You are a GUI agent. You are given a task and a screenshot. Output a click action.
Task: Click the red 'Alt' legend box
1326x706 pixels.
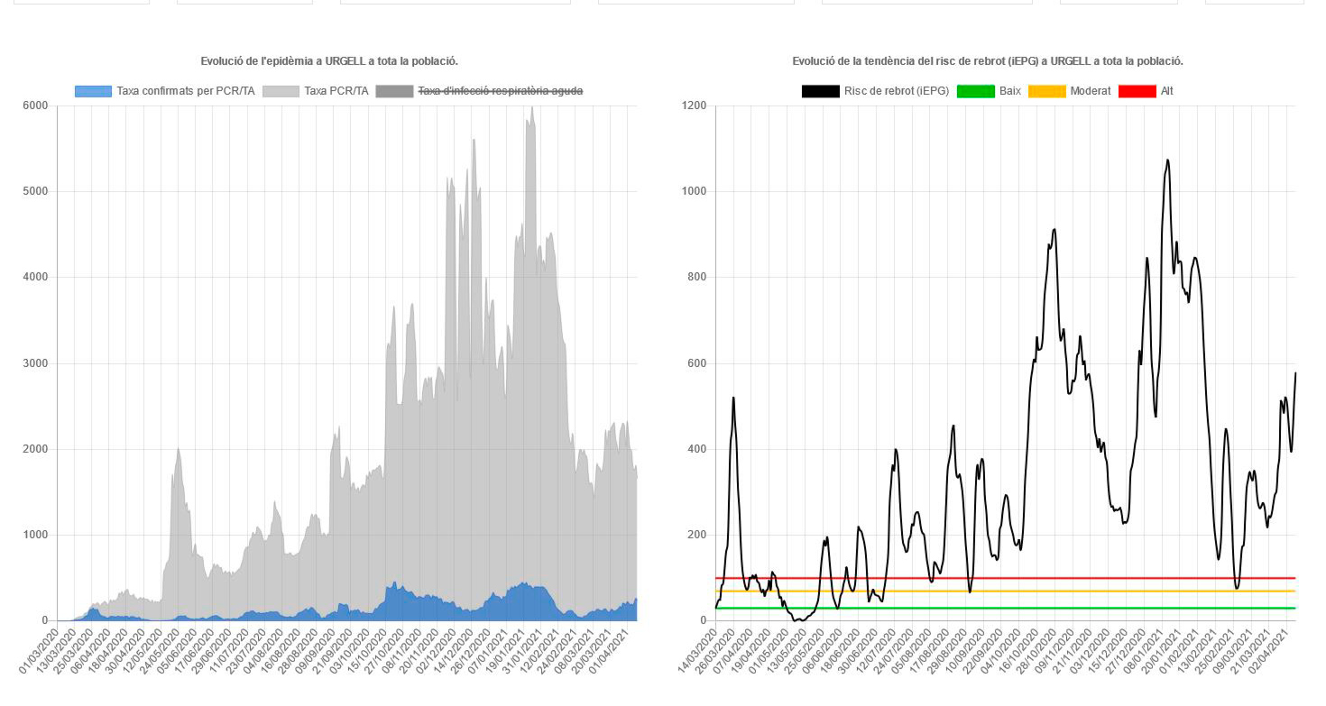(1137, 91)
